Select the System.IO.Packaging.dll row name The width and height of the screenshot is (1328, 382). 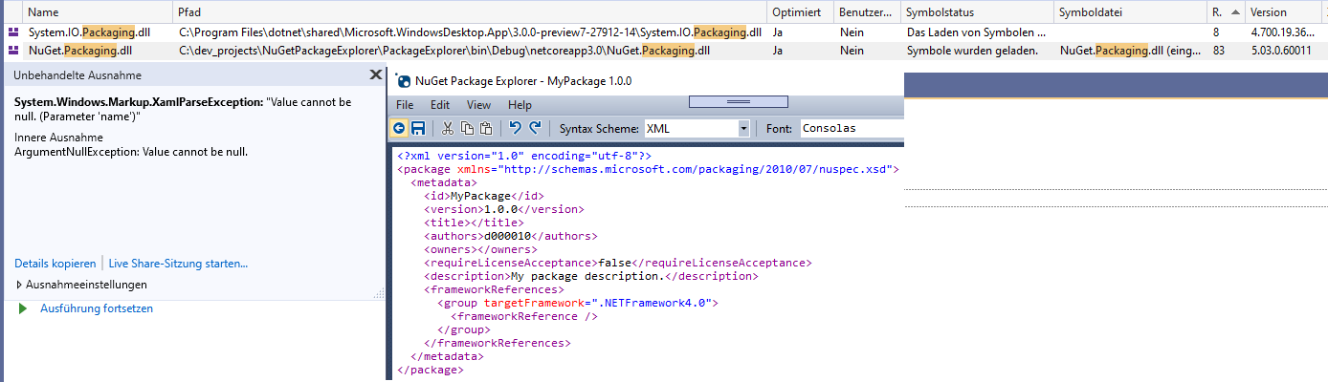click(x=89, y=32)
